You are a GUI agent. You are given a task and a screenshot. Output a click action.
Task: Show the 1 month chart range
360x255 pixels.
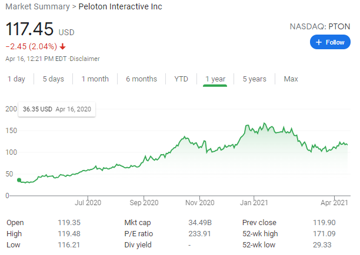coord(95,79)
